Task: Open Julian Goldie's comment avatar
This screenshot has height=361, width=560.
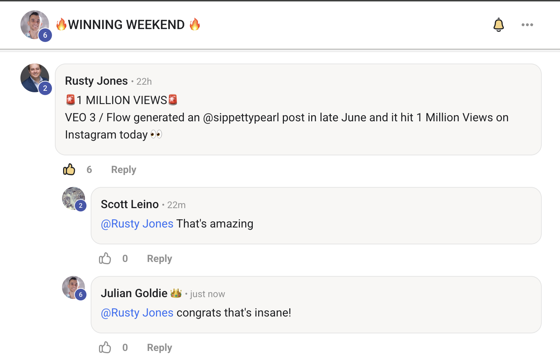Action: (x=73, y=287)
